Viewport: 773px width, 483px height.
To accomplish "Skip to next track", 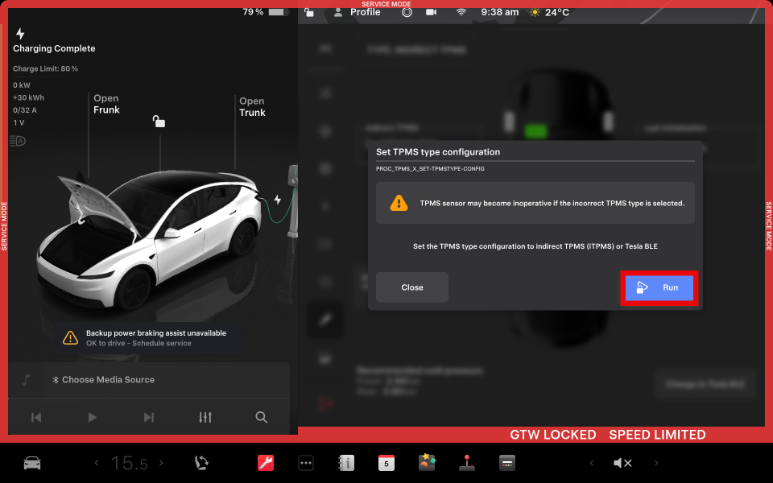I will (x=148, y=418).
